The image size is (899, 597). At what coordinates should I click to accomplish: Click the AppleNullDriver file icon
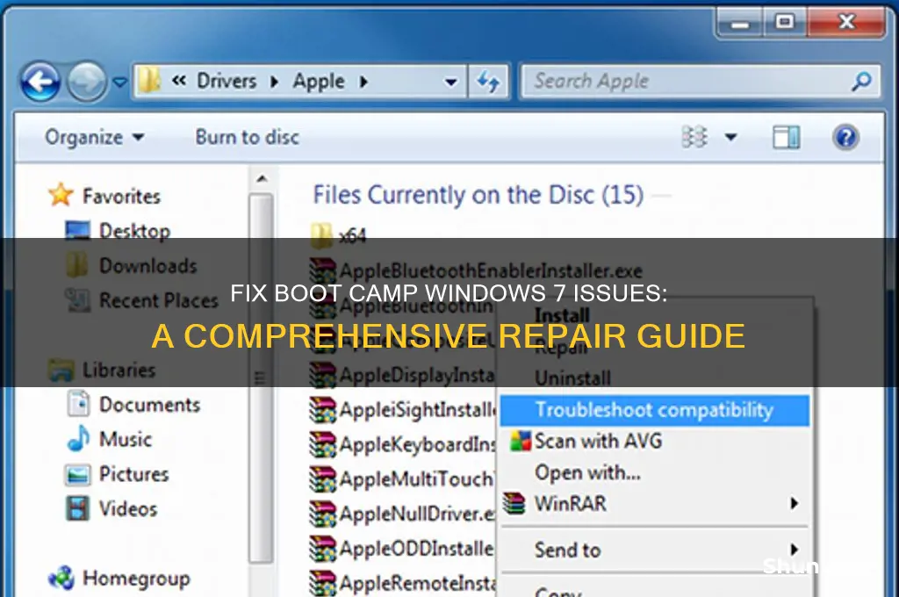(x=322, y=514)
